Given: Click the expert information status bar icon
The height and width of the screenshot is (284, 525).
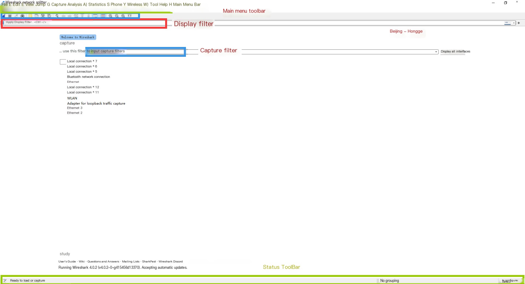Looking at the screenshot, I should tap(5, 280).
